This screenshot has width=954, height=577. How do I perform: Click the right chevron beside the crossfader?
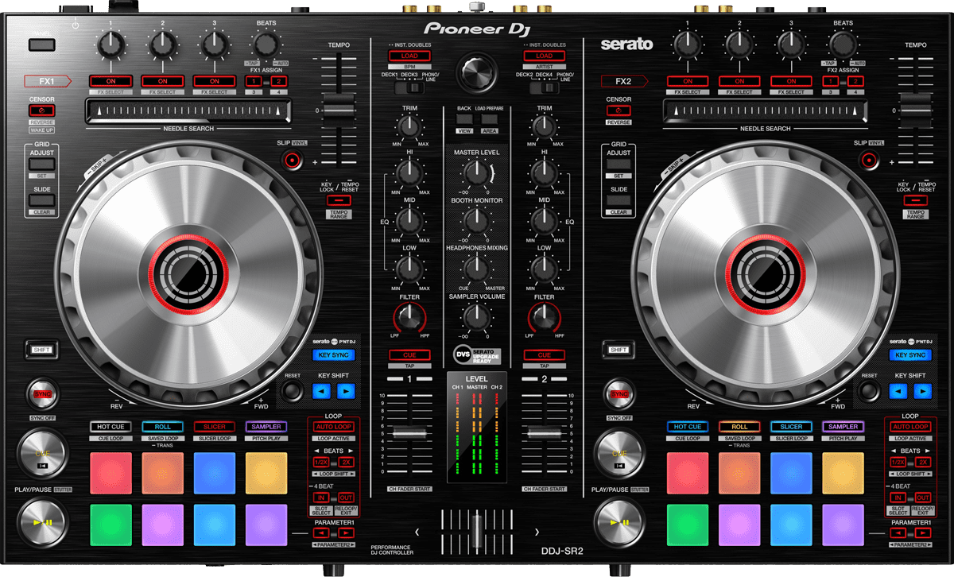[x=537, y=532]
